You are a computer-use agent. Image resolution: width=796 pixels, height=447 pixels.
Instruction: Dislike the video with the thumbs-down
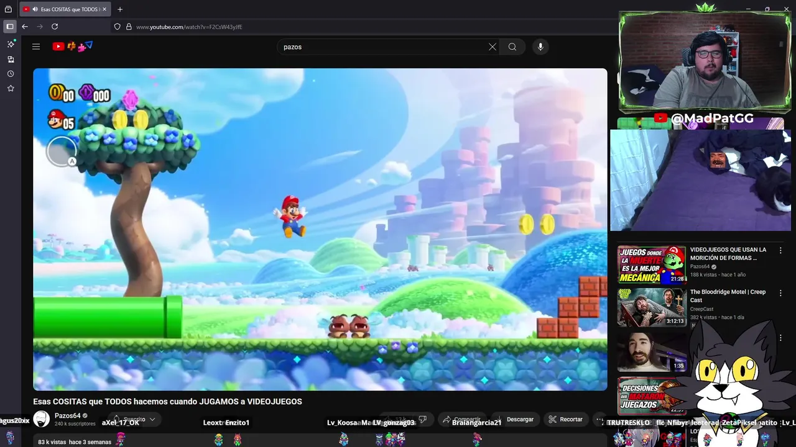423,420
